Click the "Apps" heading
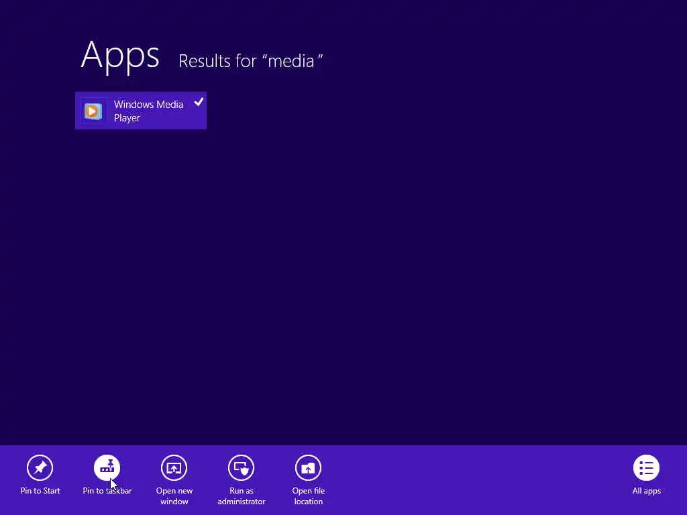The image size is (687, 515). (x=120, y=56)
